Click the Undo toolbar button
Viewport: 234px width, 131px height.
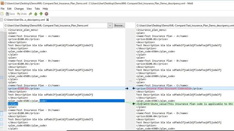coord(22,14)
